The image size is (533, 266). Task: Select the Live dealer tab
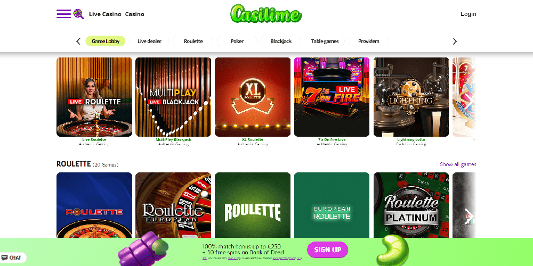[149, 41]
